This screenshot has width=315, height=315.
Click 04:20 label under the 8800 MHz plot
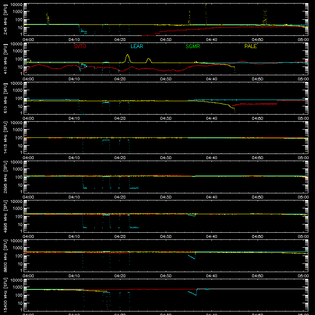click(x=120, y=276)
